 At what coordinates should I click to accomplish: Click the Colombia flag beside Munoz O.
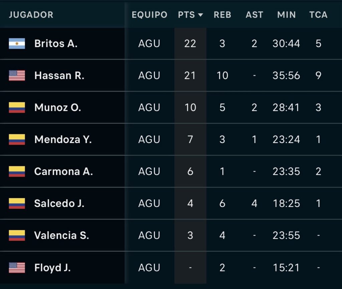(x=17, y=108)
